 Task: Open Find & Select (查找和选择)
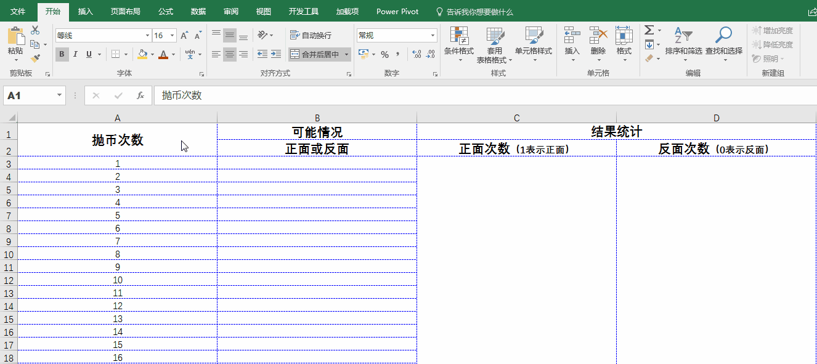click(x=723, y=44)
